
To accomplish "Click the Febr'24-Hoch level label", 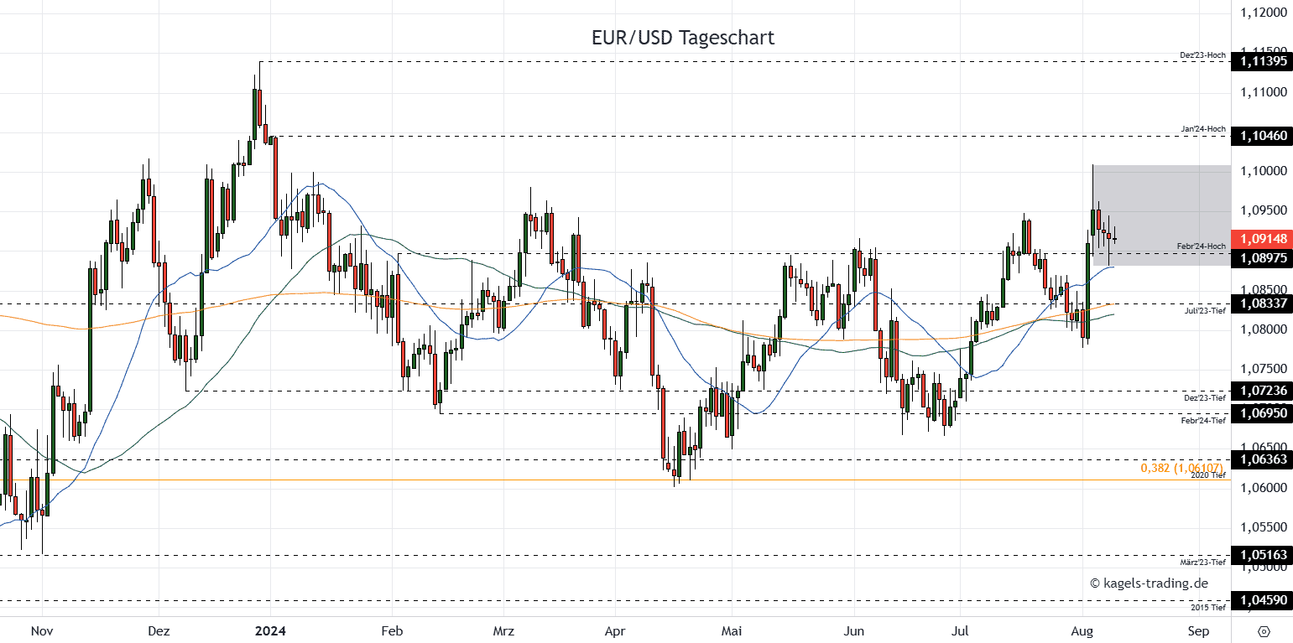I will click(1202, 246).
